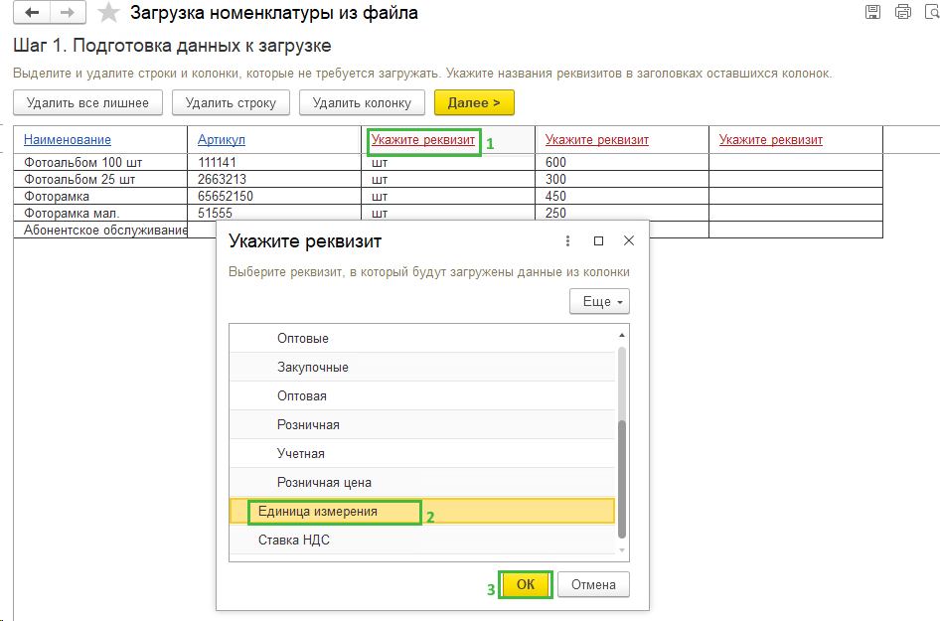This screenshot has width=940, height=621.
Task: Click the Отмена button
Action: tap(593, 584)
